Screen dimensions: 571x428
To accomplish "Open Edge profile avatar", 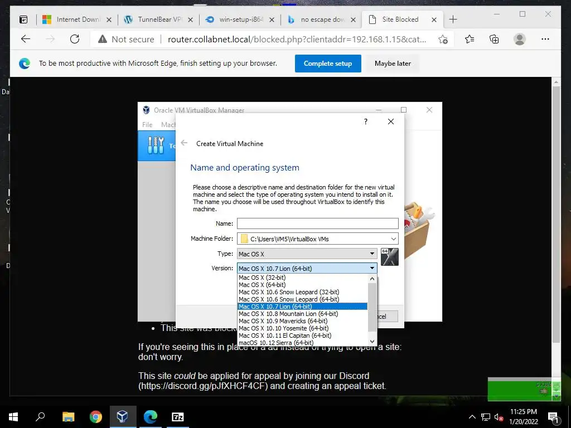I will (x=520, y=39).
